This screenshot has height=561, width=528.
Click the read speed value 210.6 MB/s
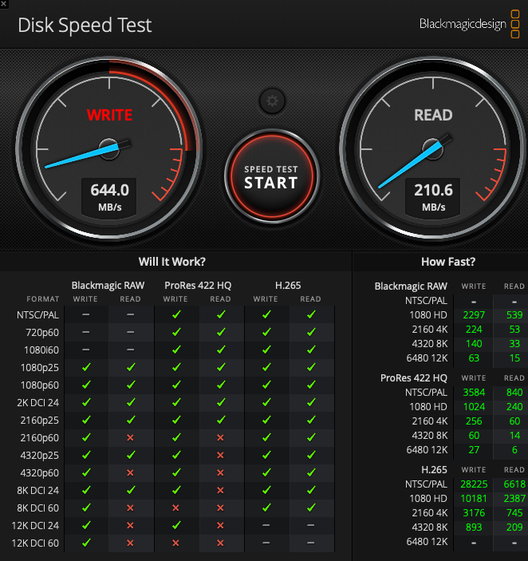click(433, 197)
